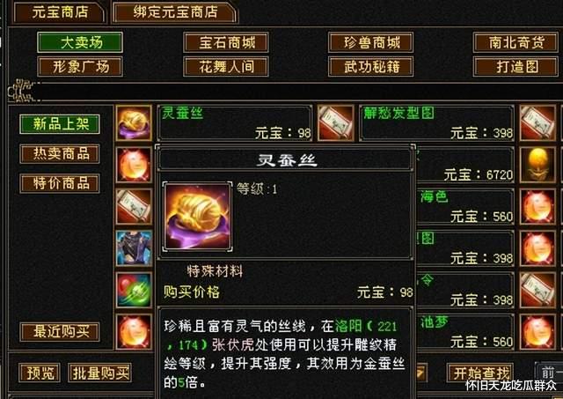View 最近购买 list

tap(60, 331)
